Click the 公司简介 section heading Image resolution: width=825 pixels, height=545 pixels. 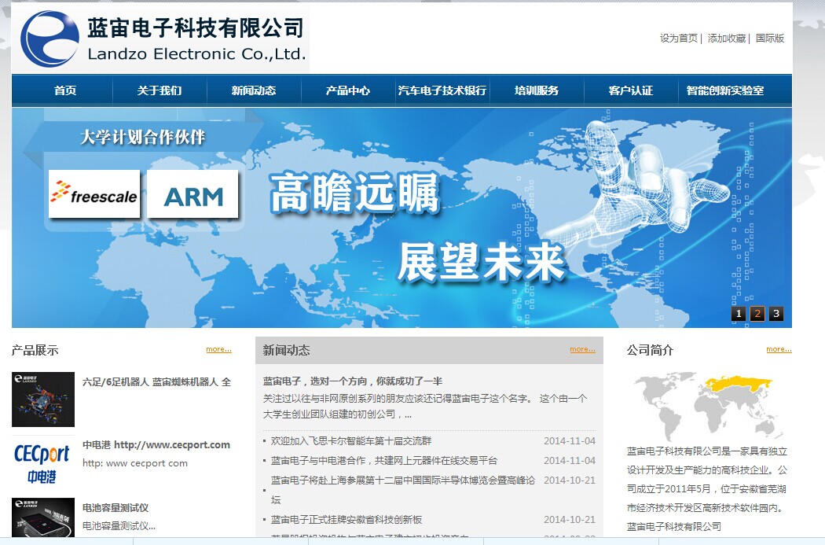point(651,350)
